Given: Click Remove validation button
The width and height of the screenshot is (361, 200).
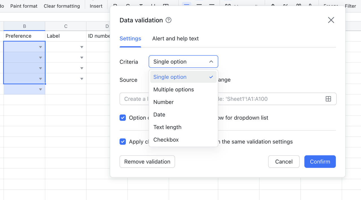Looking at the screenshot, I should [x=147, y=162].
